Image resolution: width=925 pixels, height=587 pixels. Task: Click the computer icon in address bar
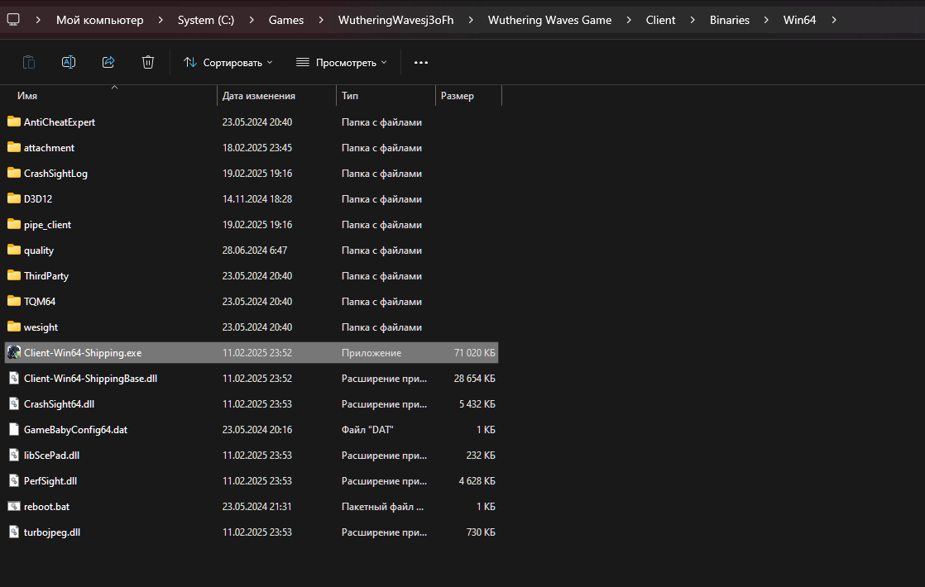pyautogui.click(x=13, y=20)
